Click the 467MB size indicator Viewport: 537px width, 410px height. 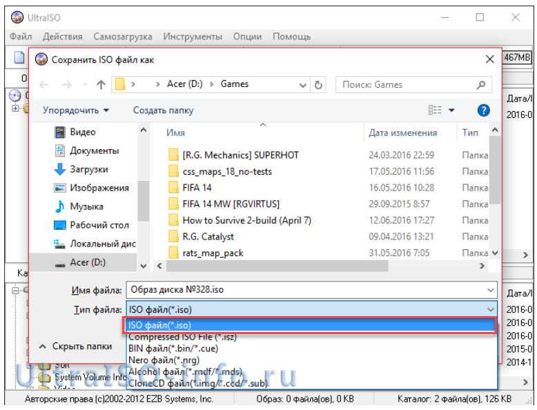coord(517,57)
